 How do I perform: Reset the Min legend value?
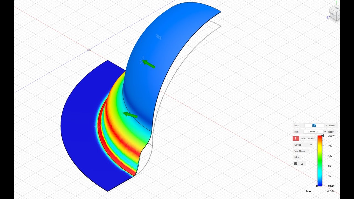click(x=331, y=132)
